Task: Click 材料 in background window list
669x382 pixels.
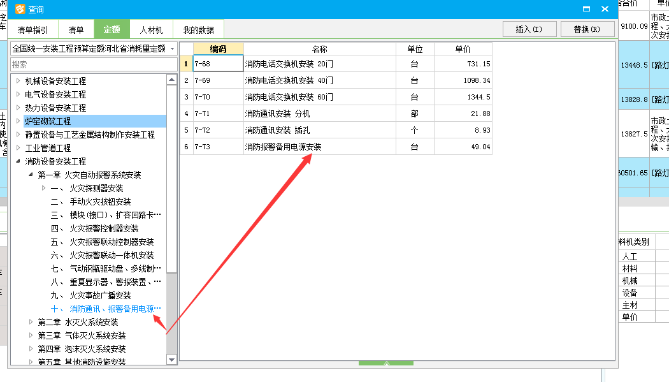Action: tap(629, 268)
